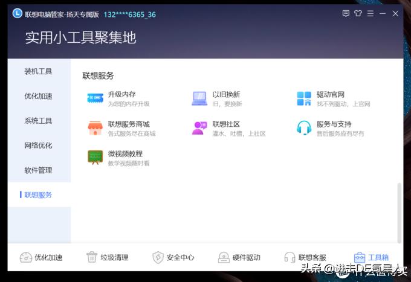Click the shield icon for 安全中心

pyautogui.click(x=158, y=257)
